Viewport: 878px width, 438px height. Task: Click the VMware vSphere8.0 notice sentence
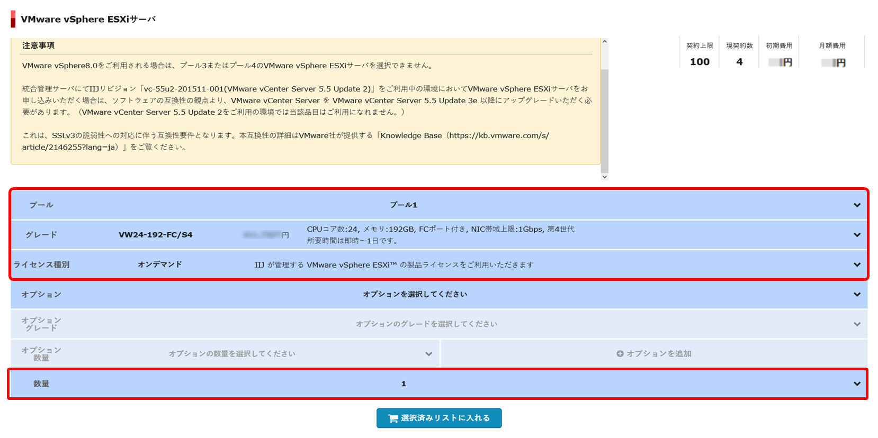coord(228,66)
